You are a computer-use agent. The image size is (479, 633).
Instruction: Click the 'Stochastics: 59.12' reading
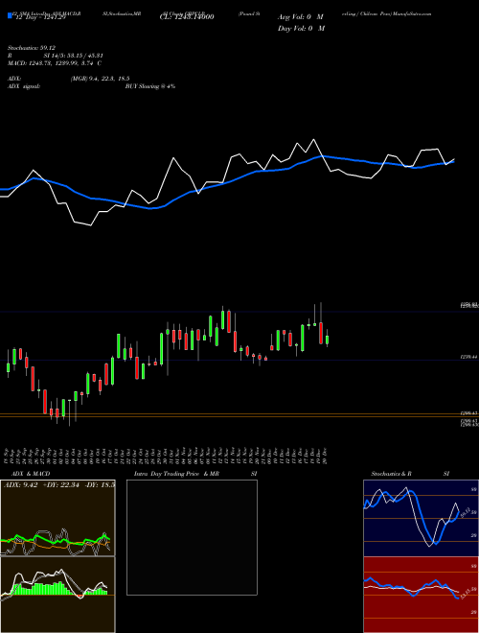pyautogui.click(x=32, y=48)
